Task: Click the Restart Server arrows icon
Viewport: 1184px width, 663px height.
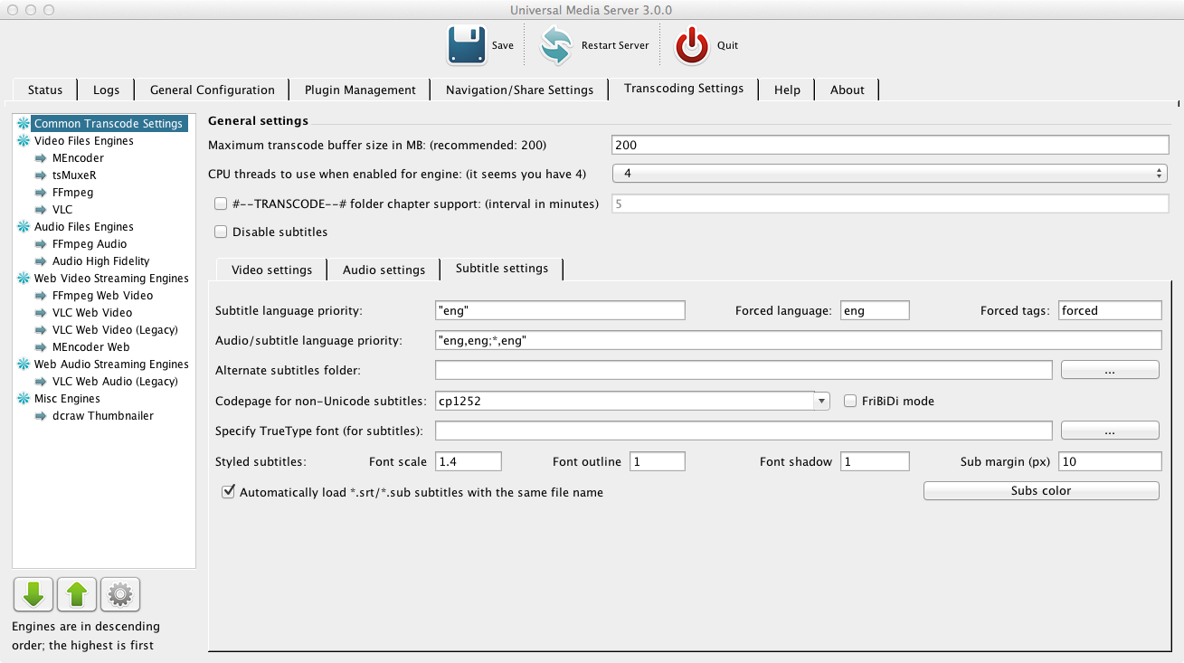Action: (x=556, y=45)
